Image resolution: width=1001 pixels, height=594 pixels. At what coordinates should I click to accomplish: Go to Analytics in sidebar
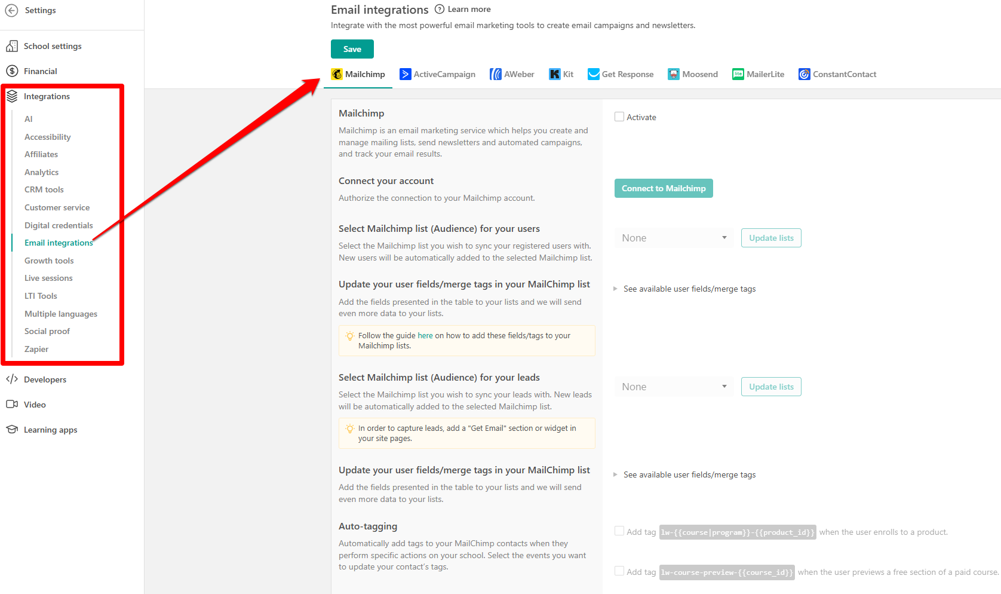[42, 172]
